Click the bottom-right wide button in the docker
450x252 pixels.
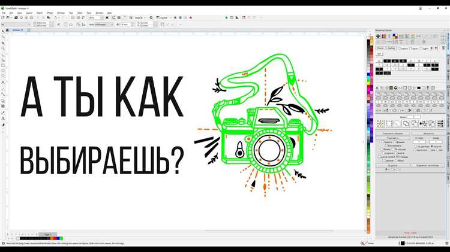click(428, 165)
